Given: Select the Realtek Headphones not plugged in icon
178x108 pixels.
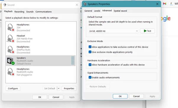Looking at the screenshot, I should 11,72.
